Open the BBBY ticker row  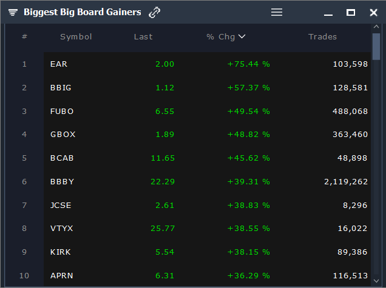tap(208, 182)
